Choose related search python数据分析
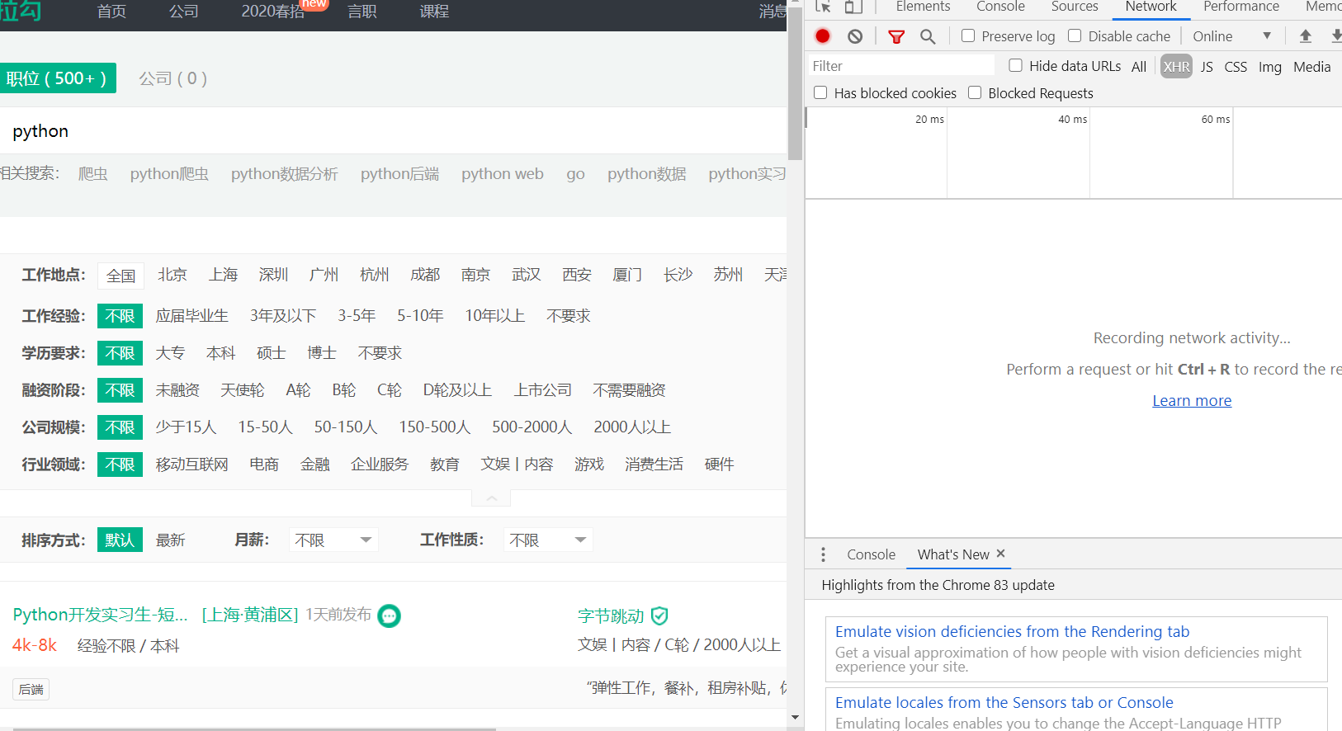1342x731 pixels. click(285, 174)
